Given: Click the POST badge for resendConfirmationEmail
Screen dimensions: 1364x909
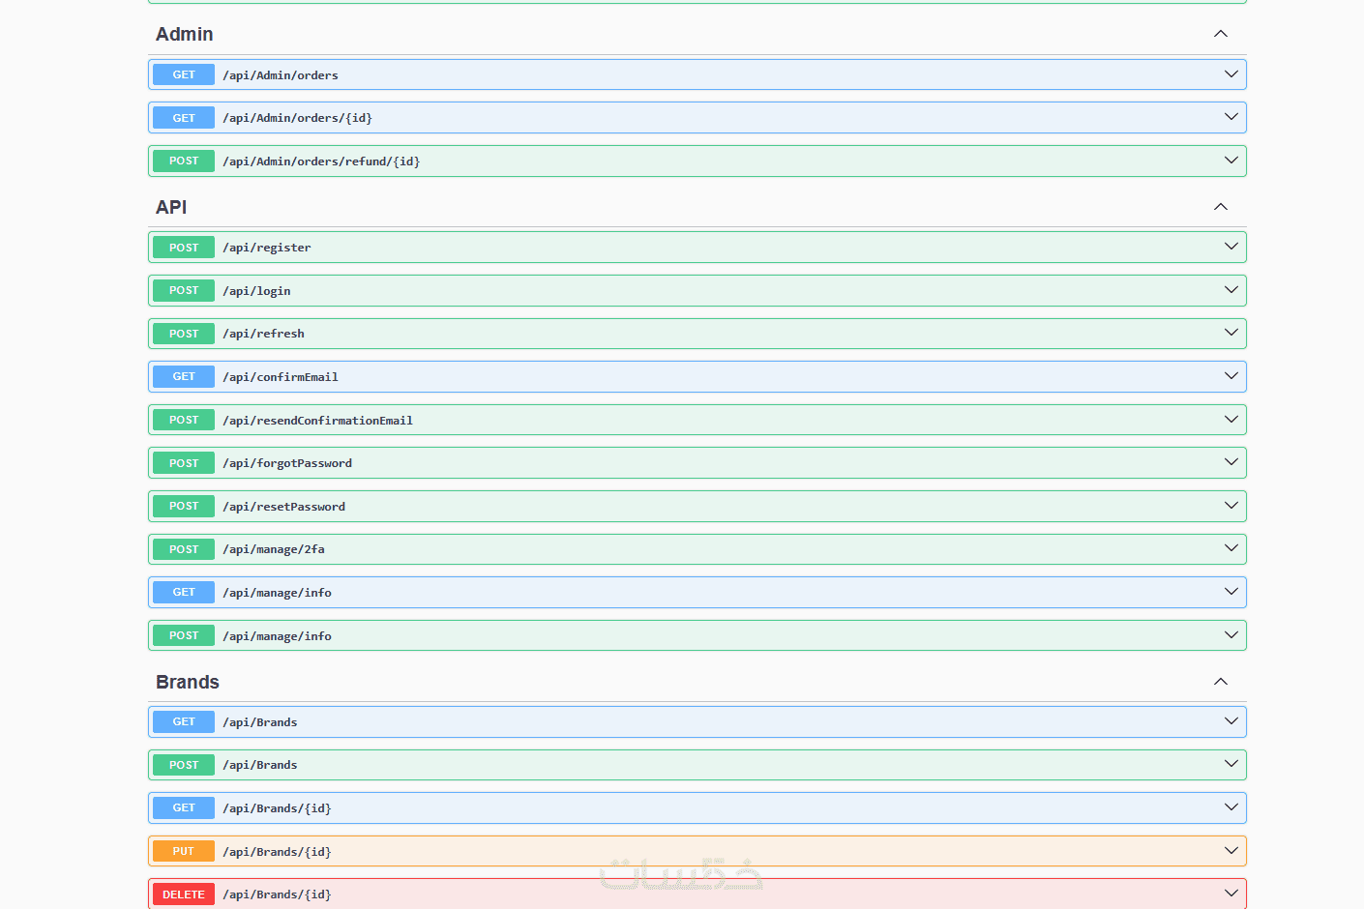Looking at the screenshot, I should point(184,420).
